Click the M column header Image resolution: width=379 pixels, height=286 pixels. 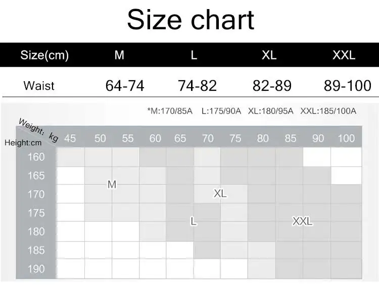pyautogui.click(x=119, y=55)
